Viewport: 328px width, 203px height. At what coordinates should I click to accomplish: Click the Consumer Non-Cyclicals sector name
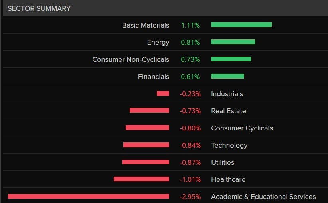click(130, 59)
